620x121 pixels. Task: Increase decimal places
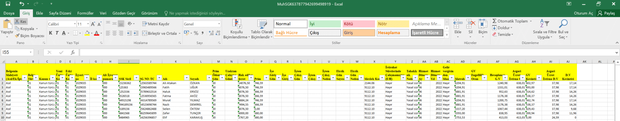(211, 33)
